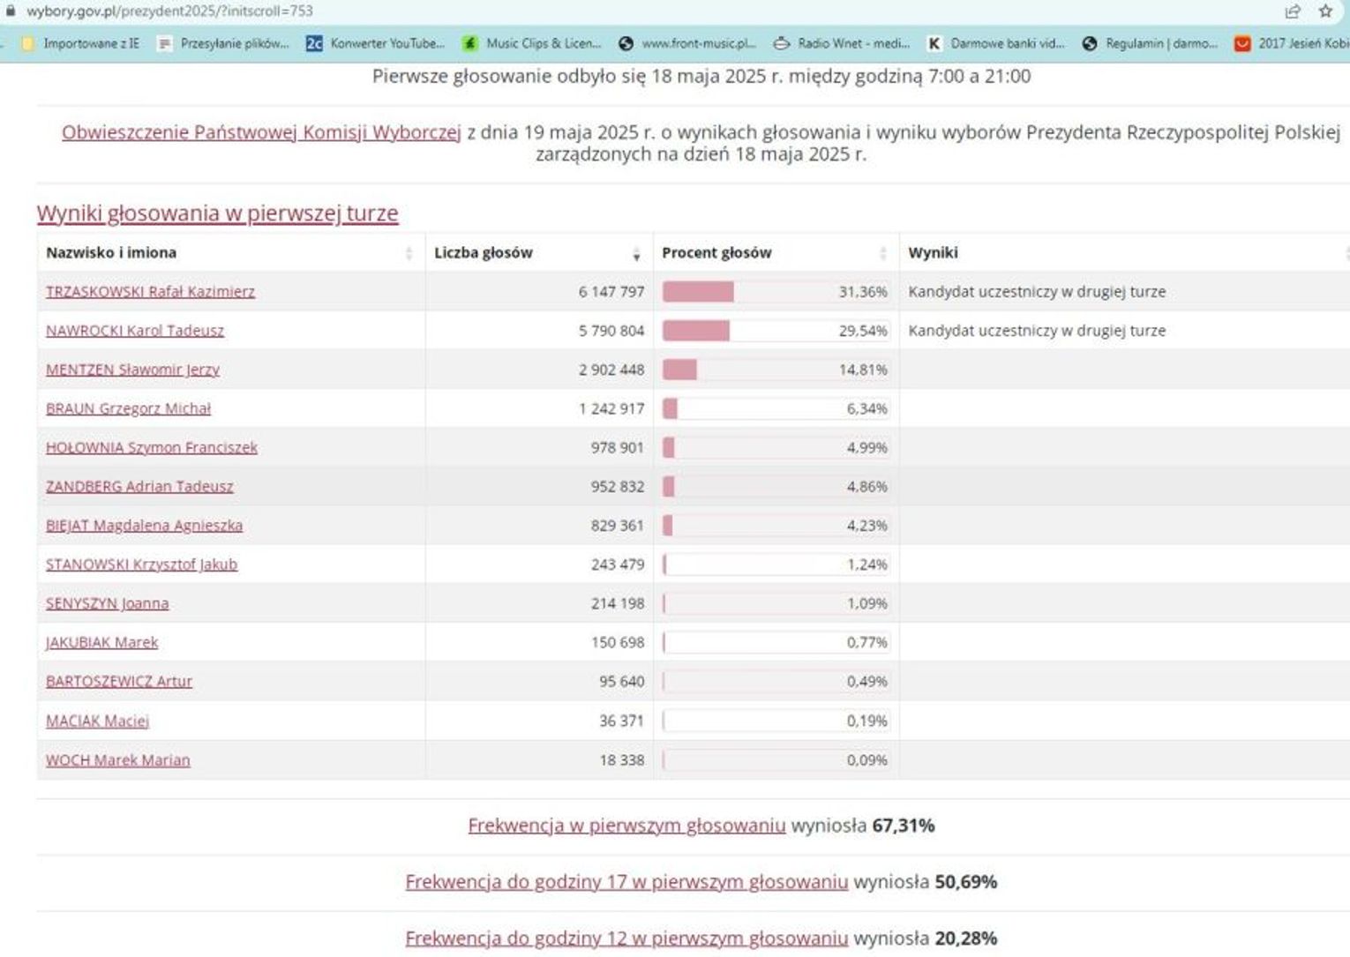1350x957 pixels.
Task: Click NAWROCKI Karol Tadeusz candidate link
Action: click(x=135, y=331)
